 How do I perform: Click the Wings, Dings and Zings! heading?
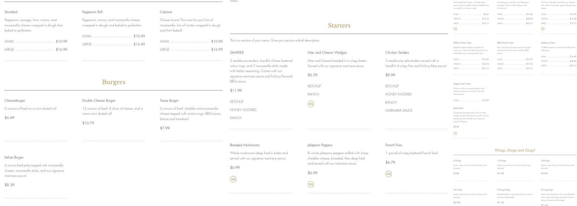pos(514,150)
